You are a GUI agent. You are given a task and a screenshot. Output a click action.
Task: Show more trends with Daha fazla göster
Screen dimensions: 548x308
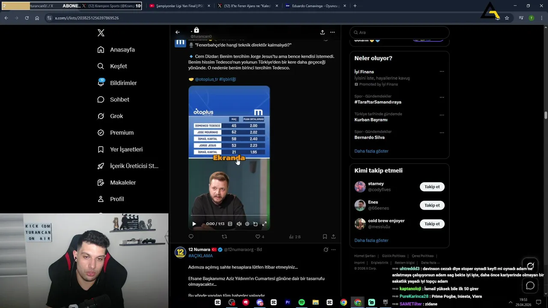(x=371, y=151)
